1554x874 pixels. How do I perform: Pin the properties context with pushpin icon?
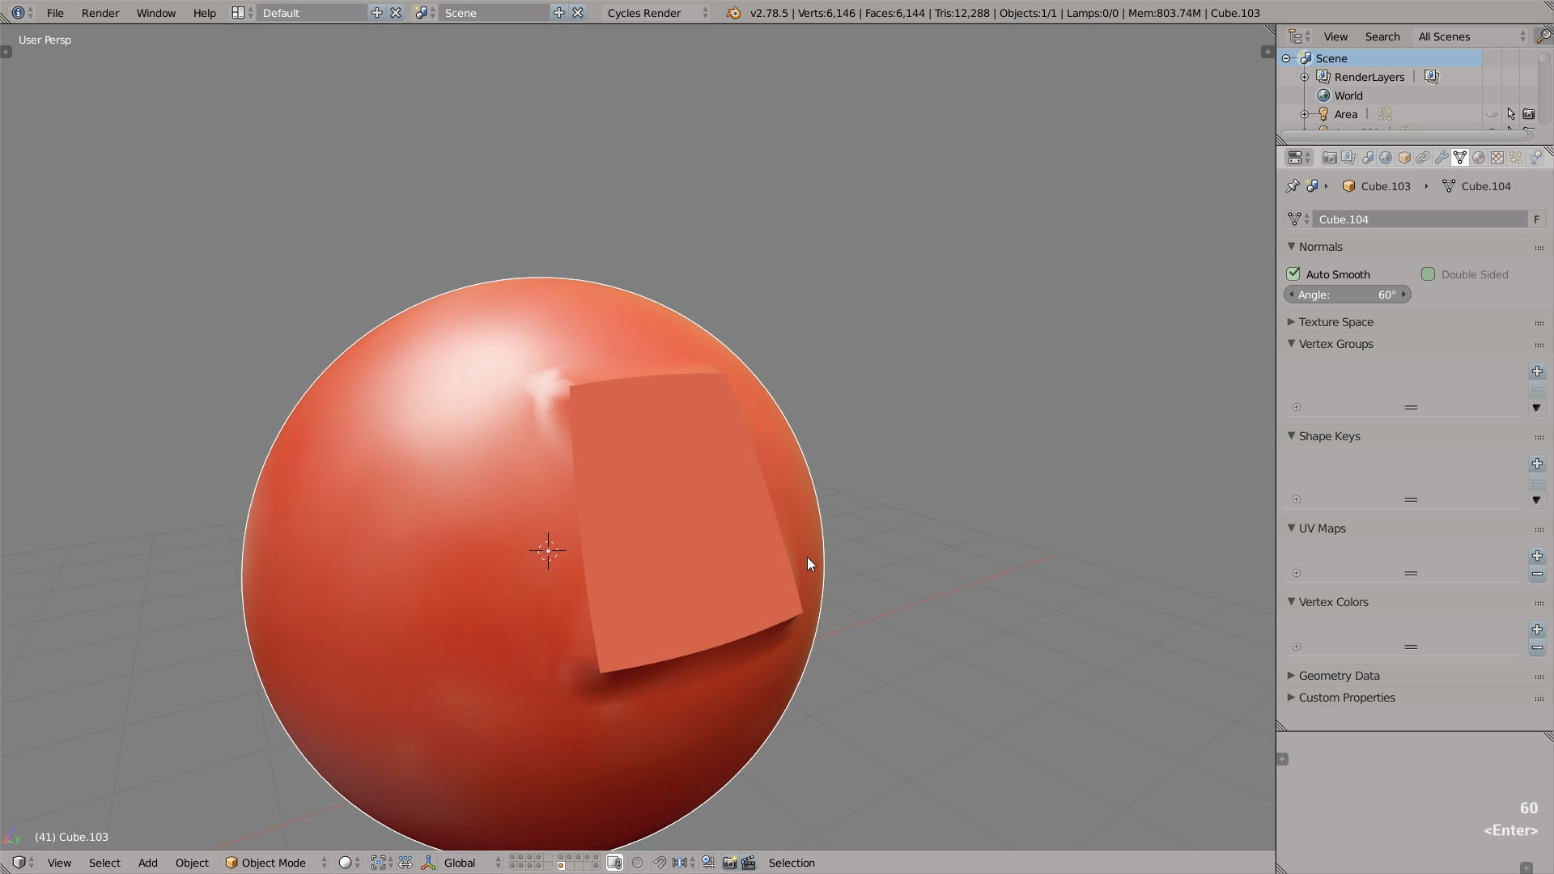point(1293,186)
